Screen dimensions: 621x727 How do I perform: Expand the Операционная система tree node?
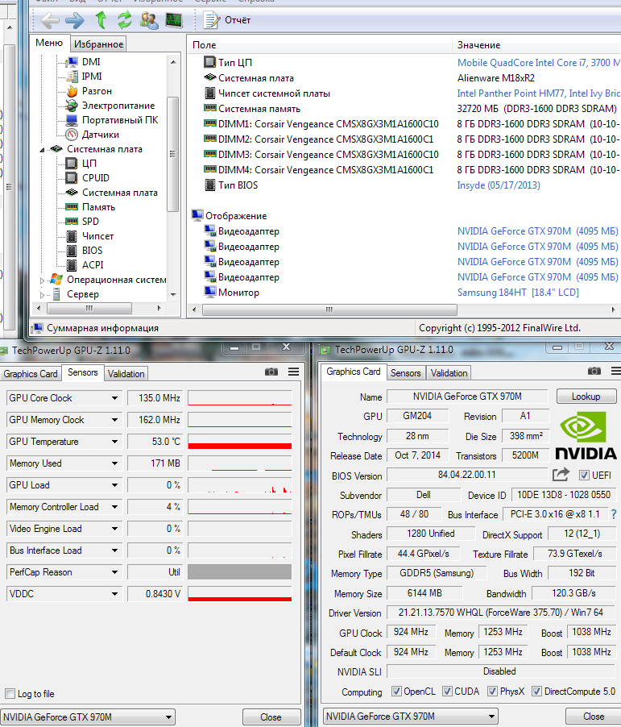click(x=42, y=280)
